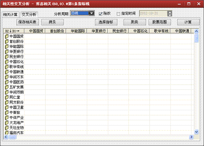Click the D2↓D1→ corner header cell
This screenshot has height=146, width=204.
(14, 31)
